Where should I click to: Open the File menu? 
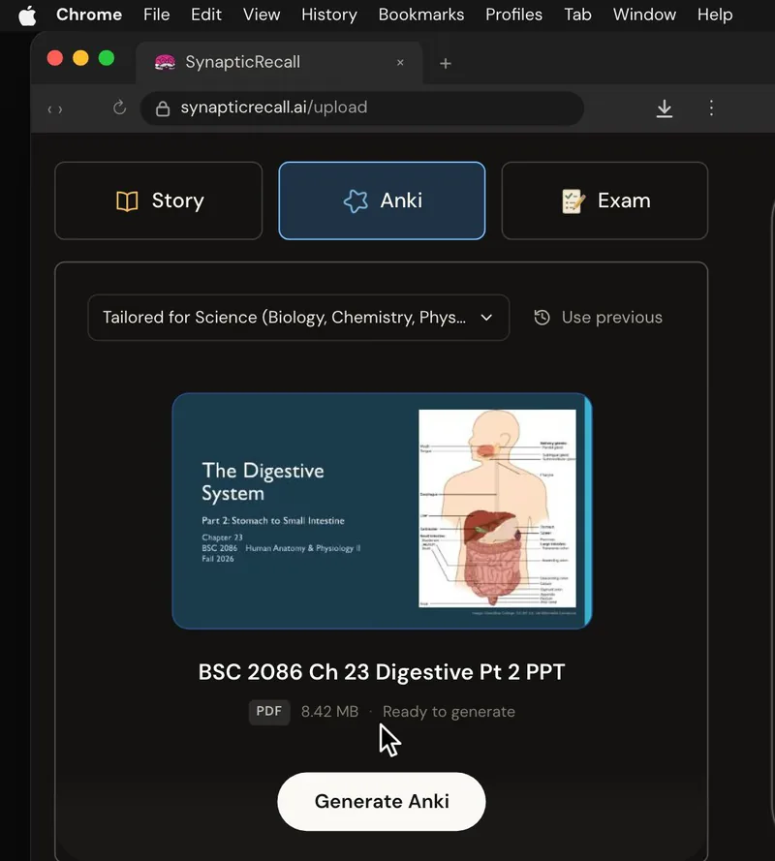tap(157, 15)
